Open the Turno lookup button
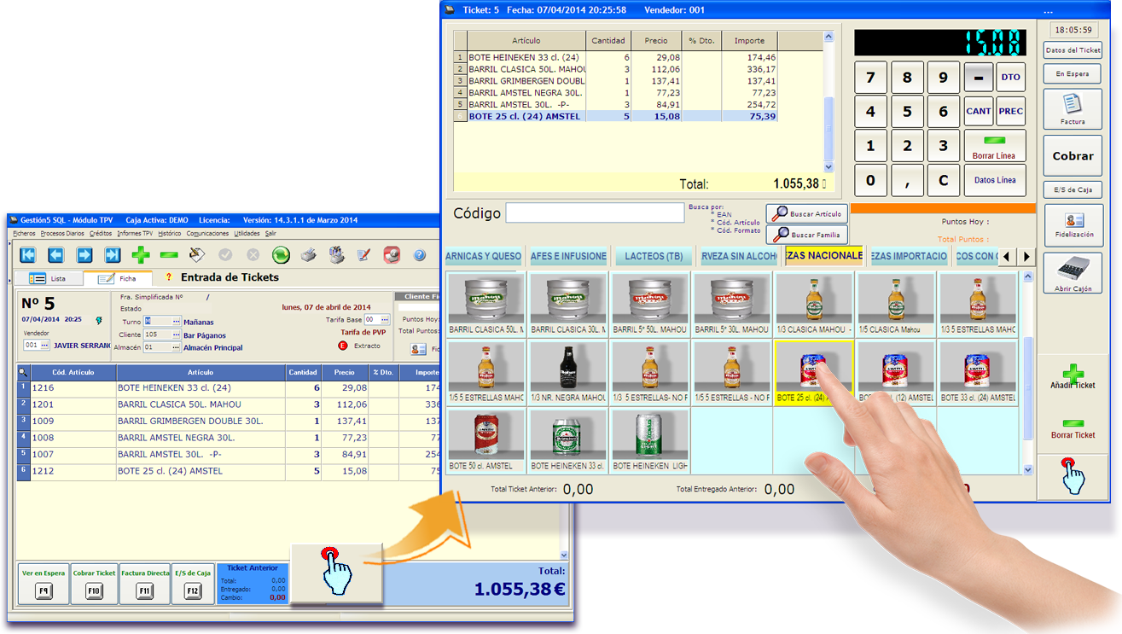The height and width of the screenshot is (634, 1122). pyautogui.click(x=176, y=322)
